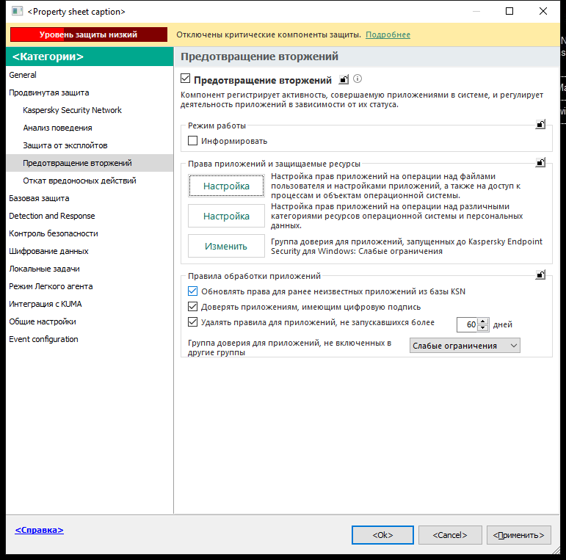Click the property sheet window icon
The image size is (566, 560).
coord(17,11)
